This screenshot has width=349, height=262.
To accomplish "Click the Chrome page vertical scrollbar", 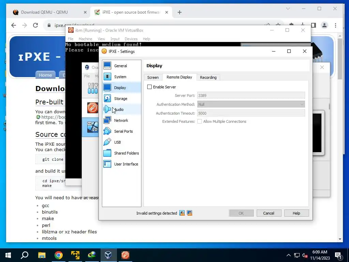I will tap(340, 59).
